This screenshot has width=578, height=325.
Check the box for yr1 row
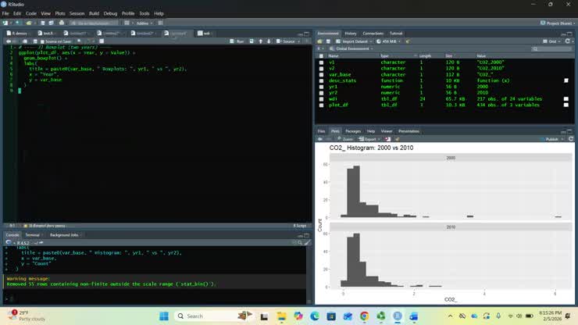tap(321, 87)
